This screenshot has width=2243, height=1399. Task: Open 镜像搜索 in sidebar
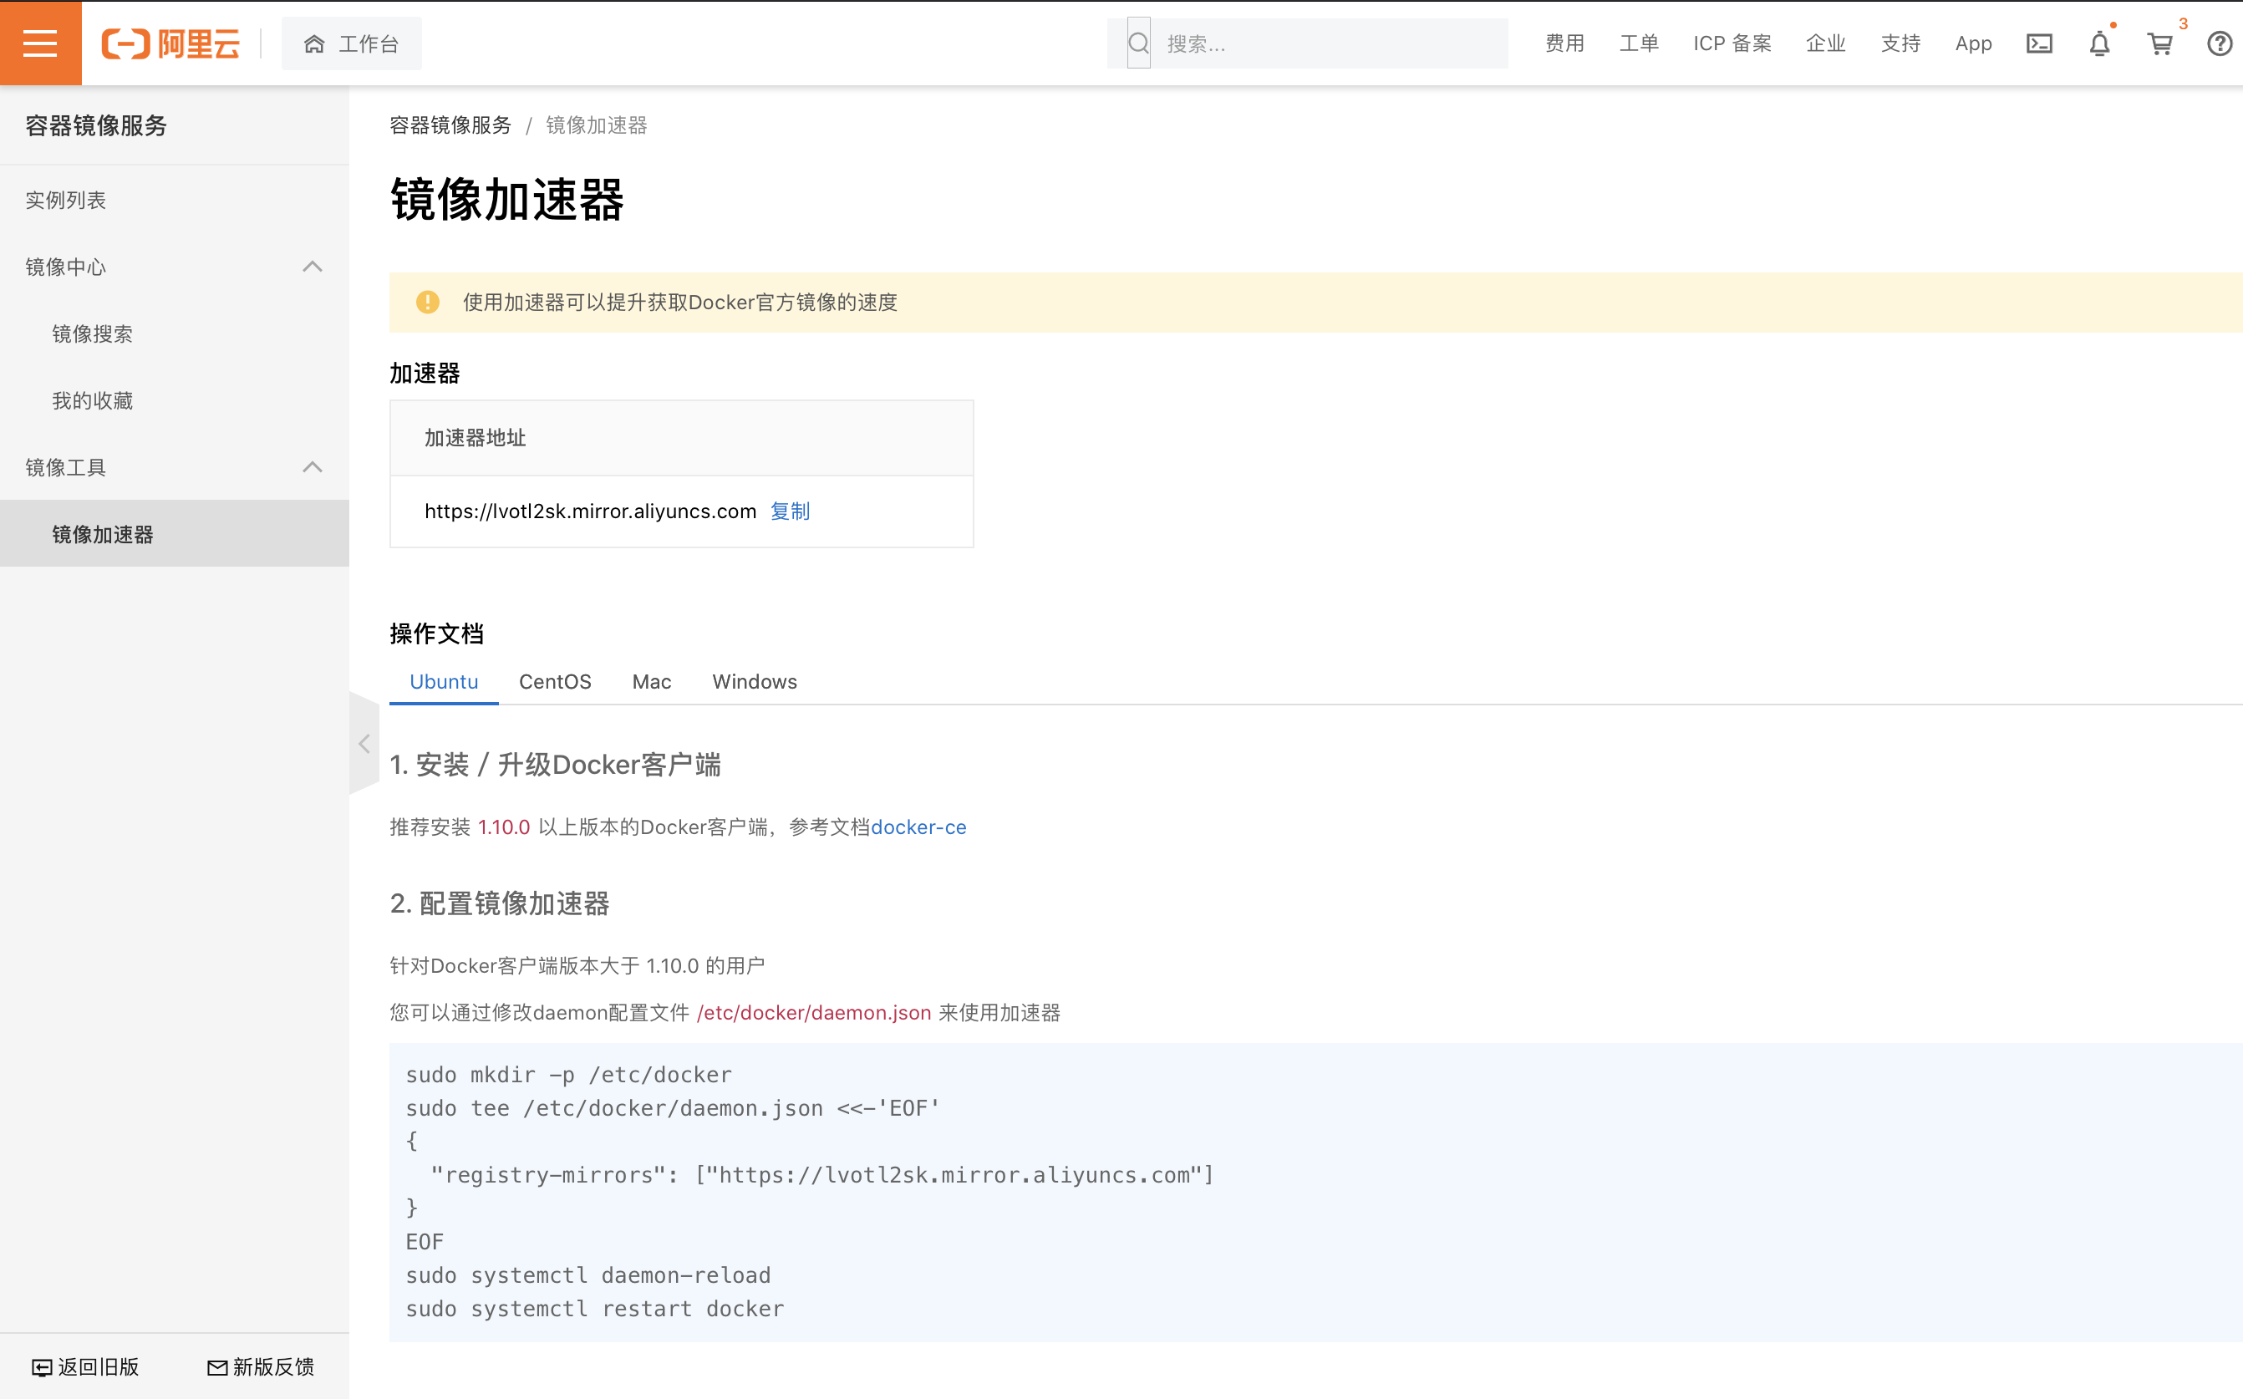coord(93,334)
